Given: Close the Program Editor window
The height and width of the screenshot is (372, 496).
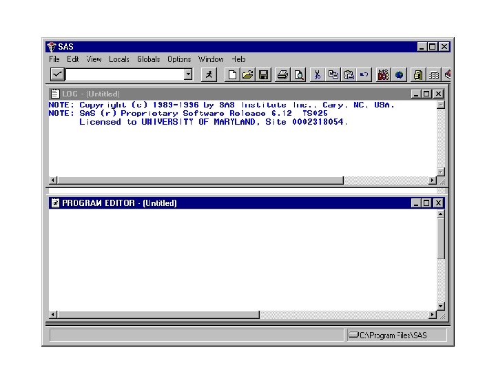Looking at the screenshot, I should point(438,203).
